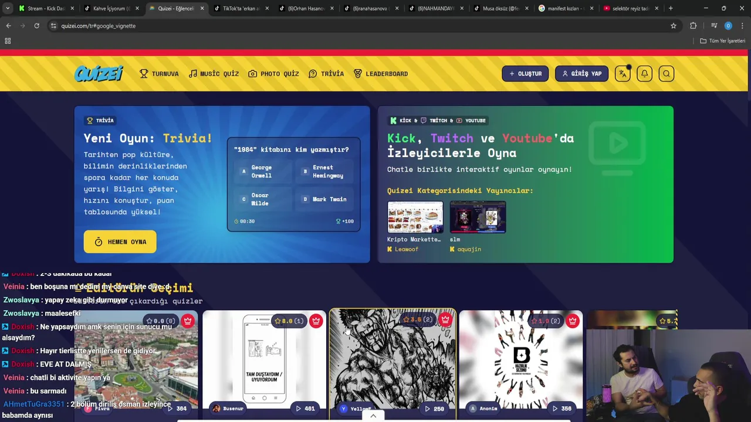Click the 8.0 star rating badge
Viewport: 751px width, 422px height.
(289, 321)
